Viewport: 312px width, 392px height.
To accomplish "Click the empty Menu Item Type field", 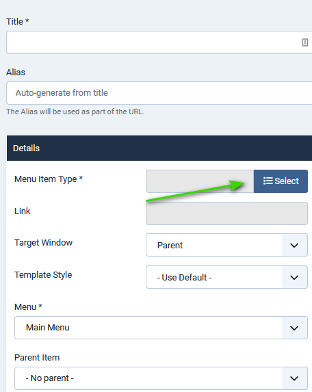I will coord(200,181).
